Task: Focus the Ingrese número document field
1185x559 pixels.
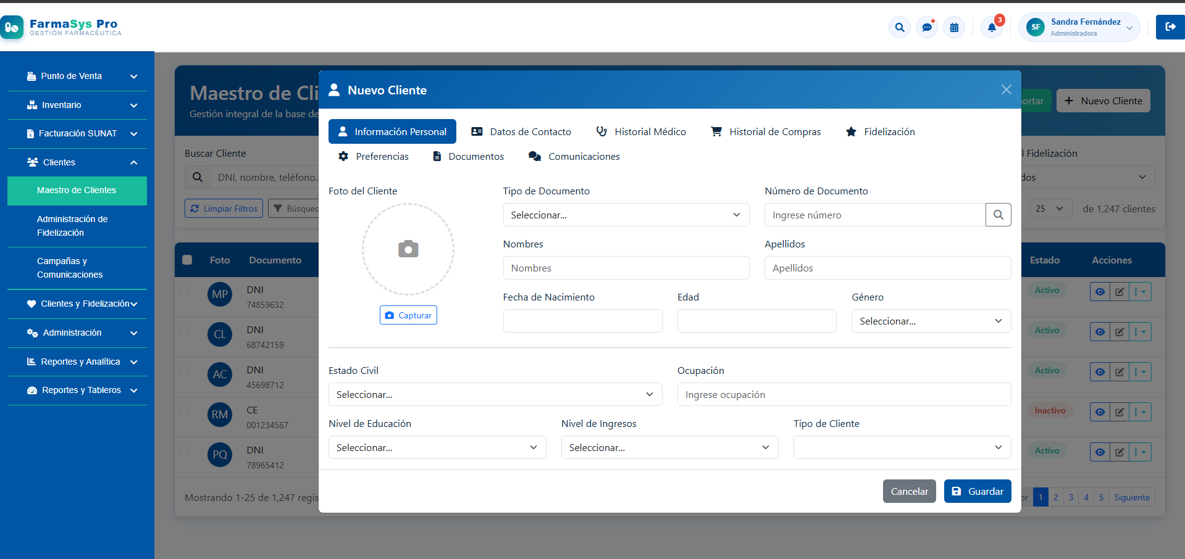Action: tap(875, 215)
